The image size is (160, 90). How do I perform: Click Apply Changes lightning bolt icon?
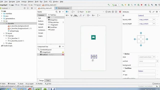[125, 5]
